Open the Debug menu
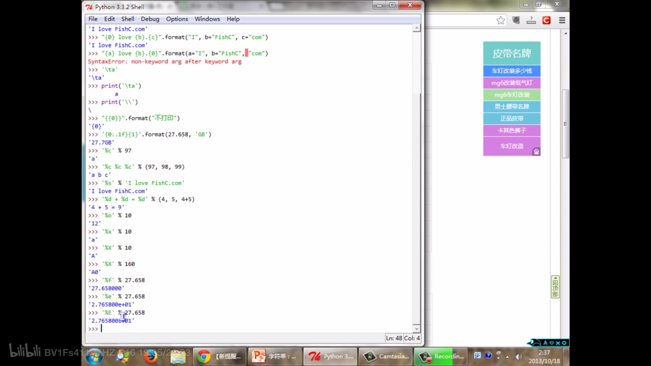 click(x=150, y=19)
